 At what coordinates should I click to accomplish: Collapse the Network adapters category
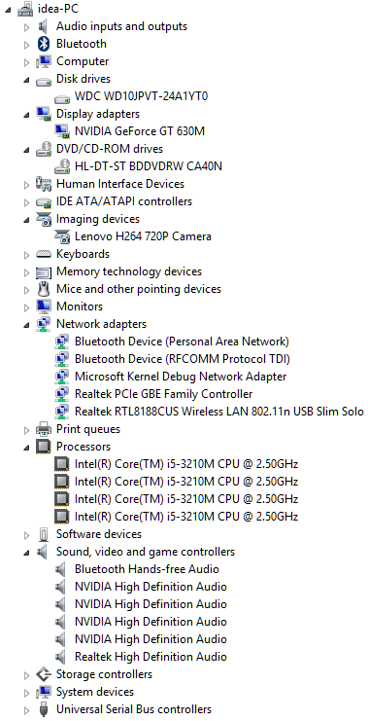pyautogui.click(x=26, y=325)
